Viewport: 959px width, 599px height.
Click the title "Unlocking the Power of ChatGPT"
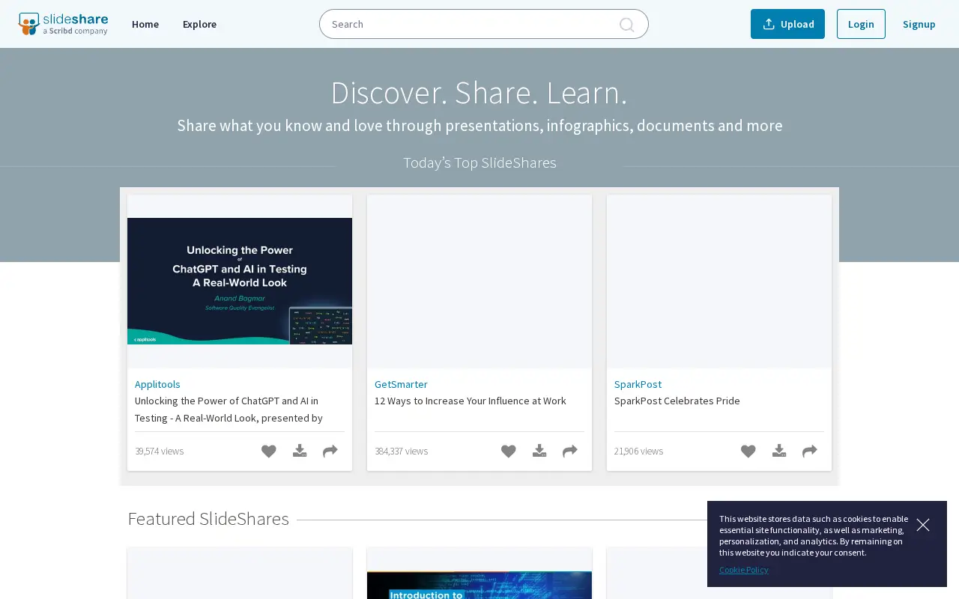229,410
